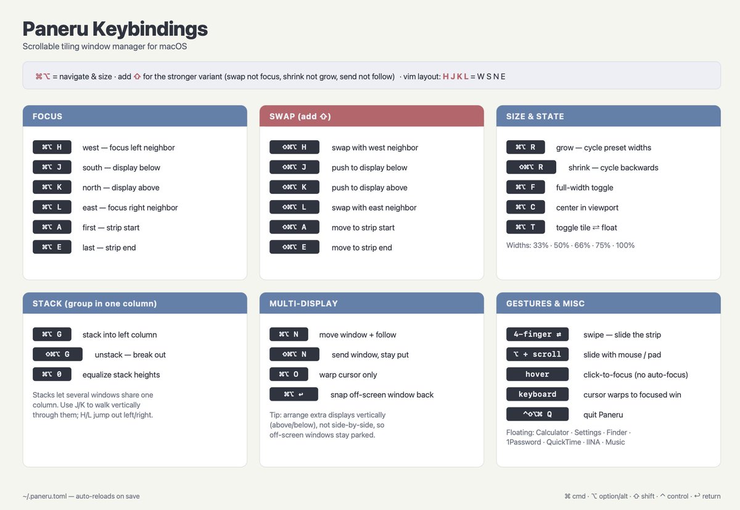Click the keycap beside 'swap with east neighbor'
The height and width of the screenshot is (510, 740).
tap(294, 207)
